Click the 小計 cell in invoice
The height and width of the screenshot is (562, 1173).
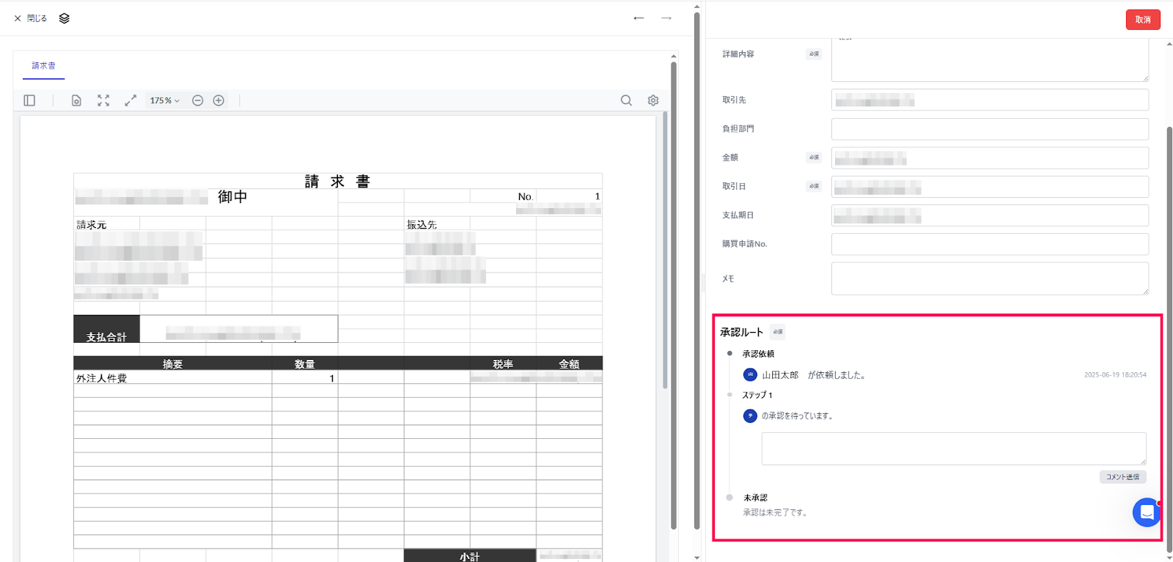470,556
